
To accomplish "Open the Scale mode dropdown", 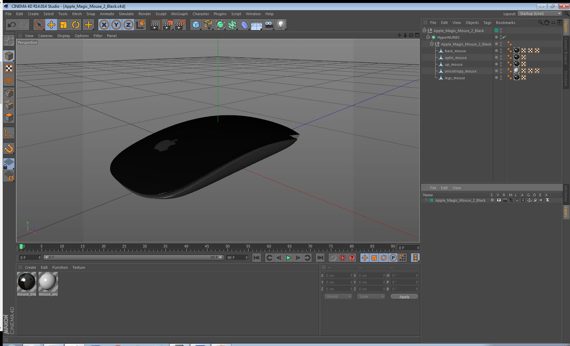I will (371, 296).
